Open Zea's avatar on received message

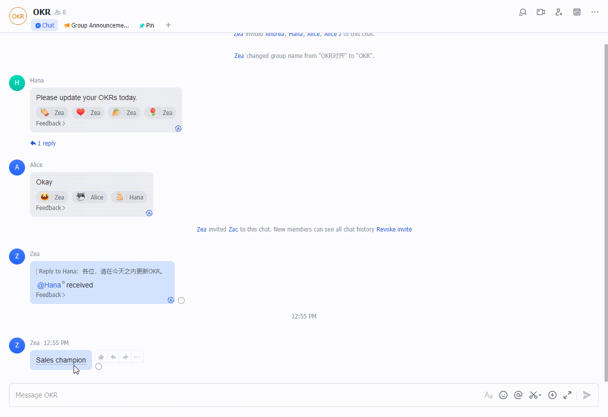[17, 256]
